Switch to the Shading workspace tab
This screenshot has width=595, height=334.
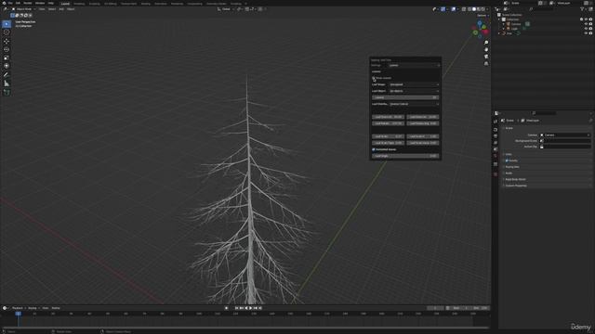pyautogui.click(x=145, y=4)
